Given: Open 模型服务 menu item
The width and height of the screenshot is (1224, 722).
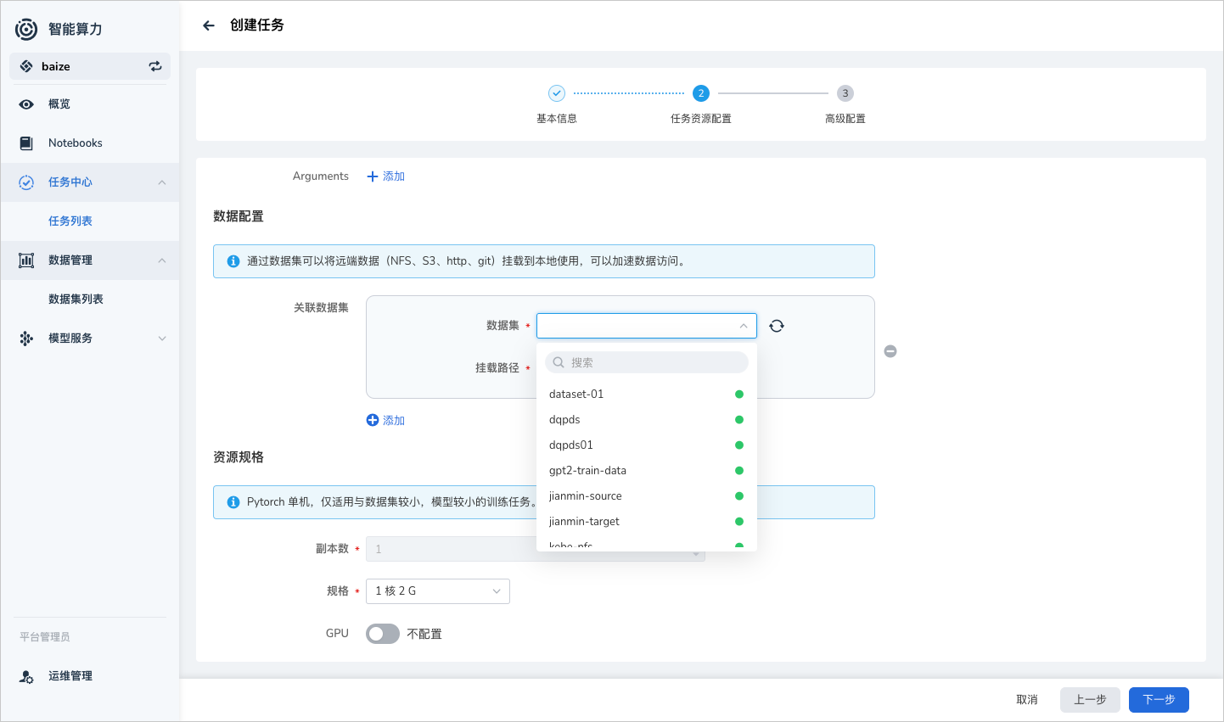Looking at the screenshot, I should pyautogui.click(x=90, y=339).
